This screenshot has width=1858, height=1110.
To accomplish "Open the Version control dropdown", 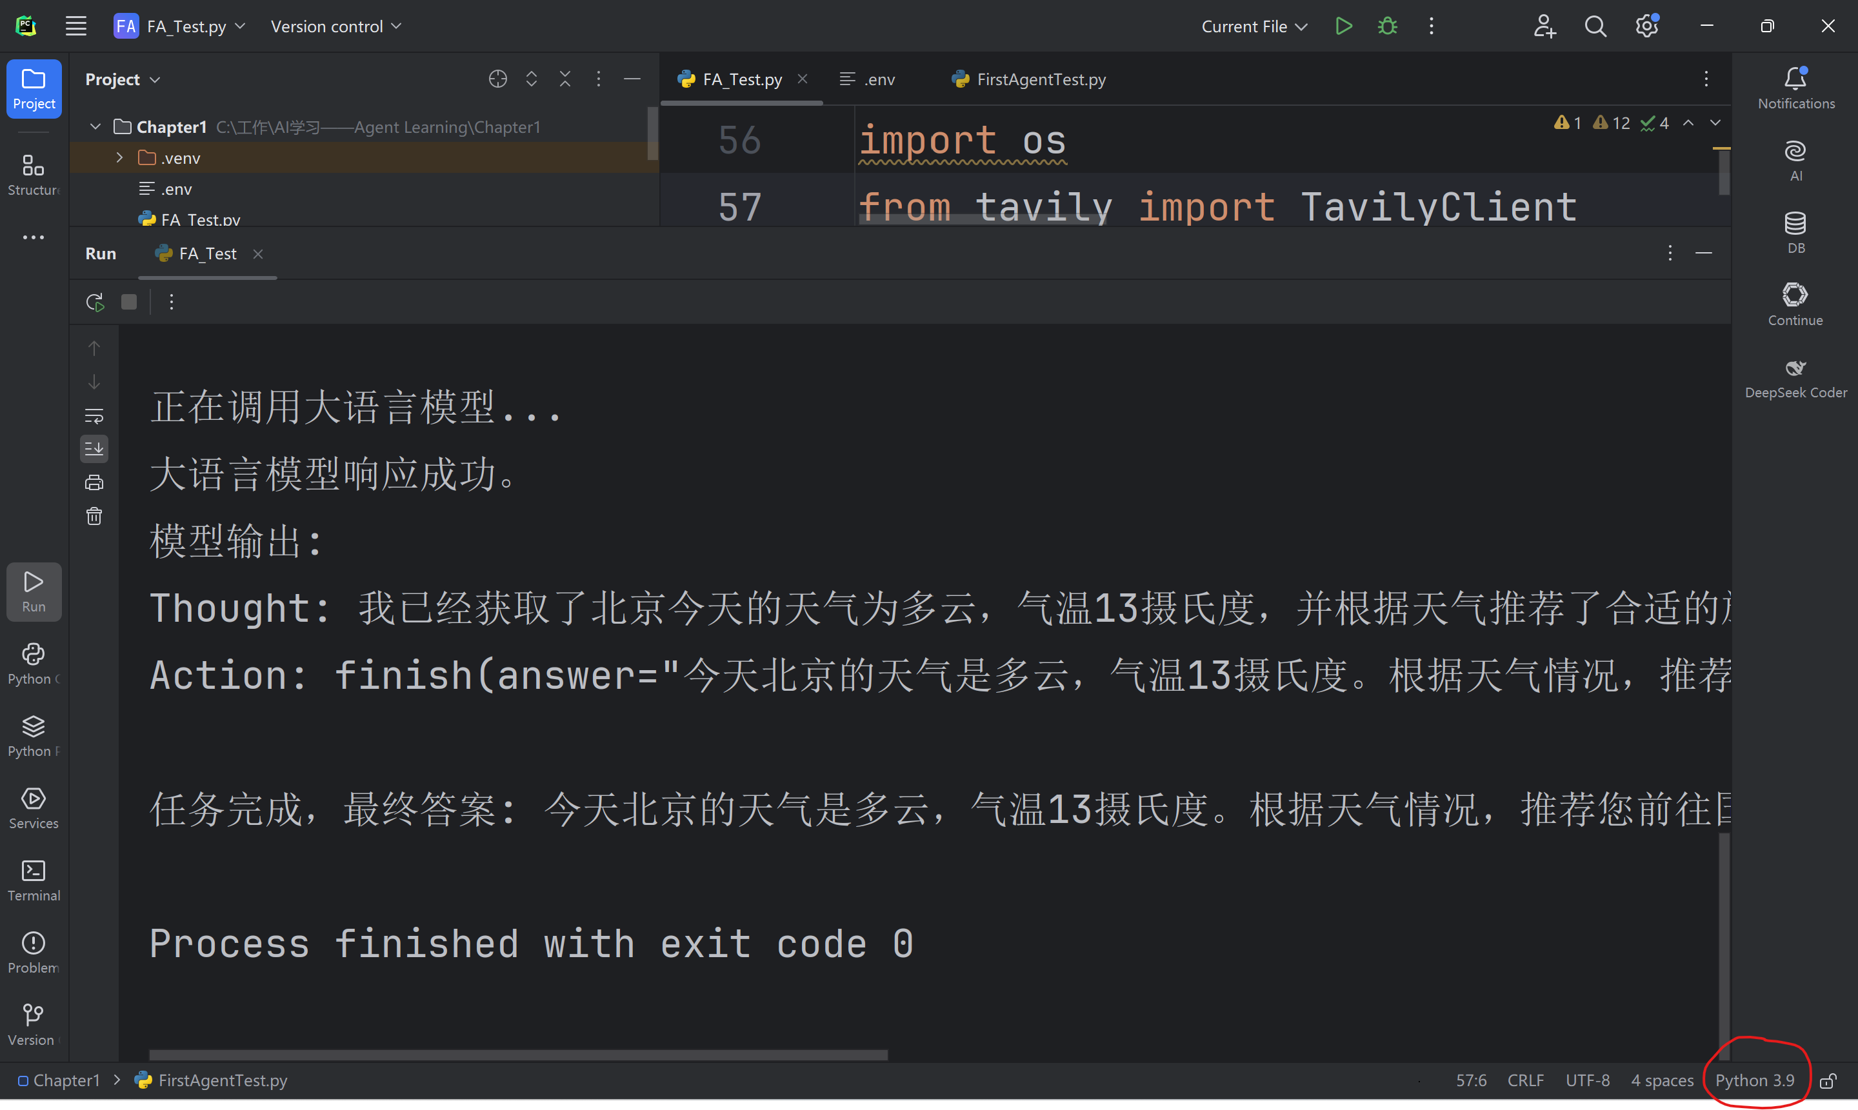I will 337,26.
